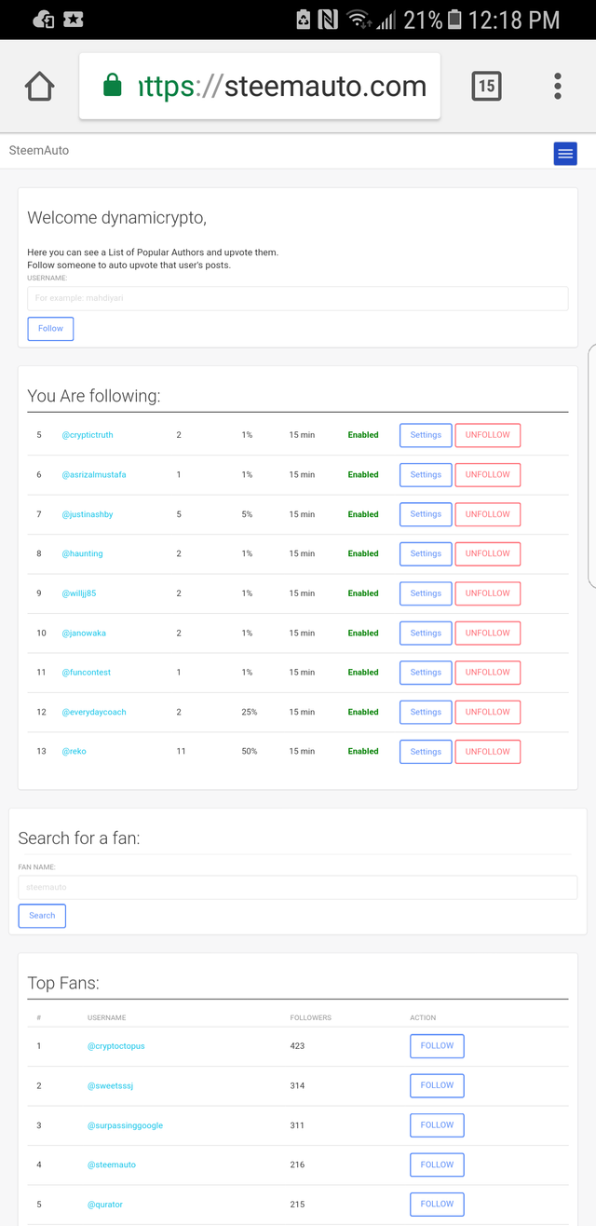Open the @haunting profile link
596x1226 pixels.
point(82,553)
